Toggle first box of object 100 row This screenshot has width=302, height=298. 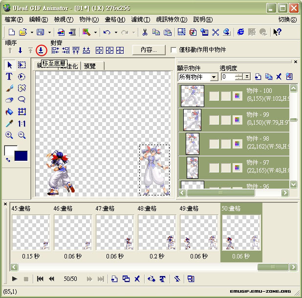(214, 96)
